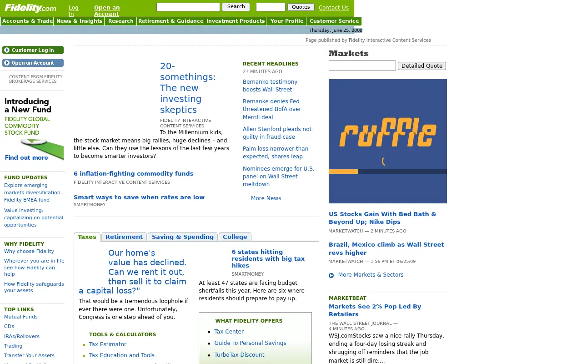Focus the Markets quote input field
This screenshot has width=582, height=364.
point(362,66)
